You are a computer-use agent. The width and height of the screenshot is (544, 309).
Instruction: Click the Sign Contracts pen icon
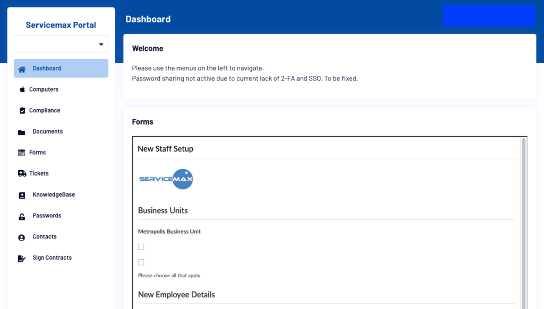(21, 259)
